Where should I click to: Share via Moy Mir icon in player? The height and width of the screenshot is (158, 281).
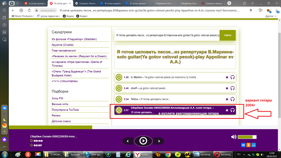(254, 145)
